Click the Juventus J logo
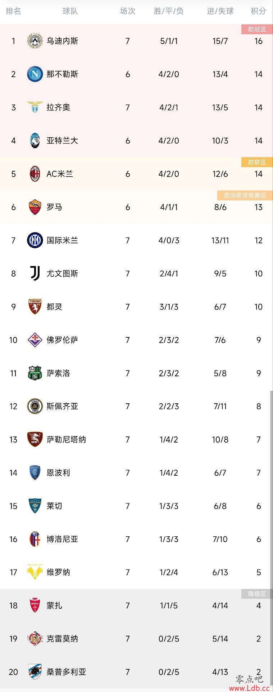 35,274
